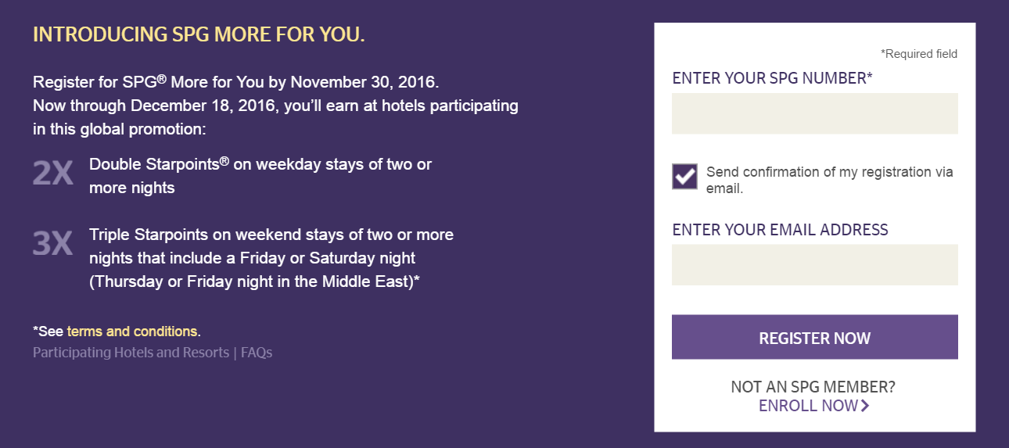
Task: Submit the form with Register Now
Action: click(x=814, y=337)
